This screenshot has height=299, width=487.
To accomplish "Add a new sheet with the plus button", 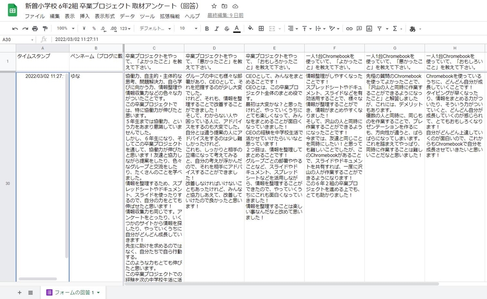I will pos(19,292).
